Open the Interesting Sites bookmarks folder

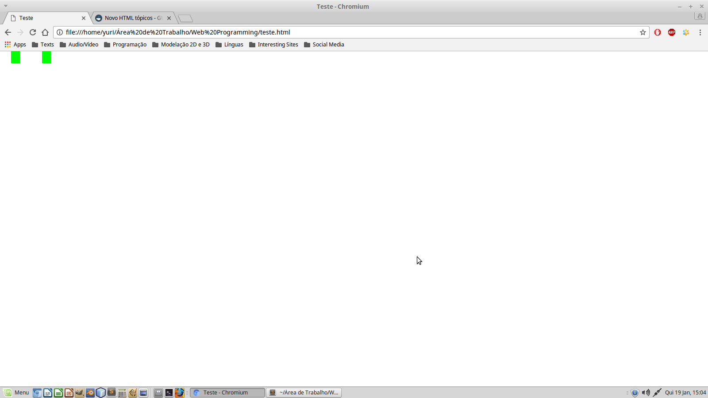[273, 45]
